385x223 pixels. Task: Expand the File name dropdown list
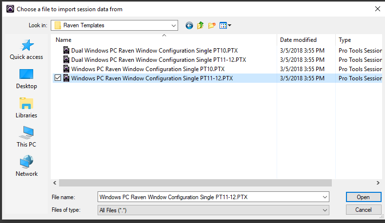(x=325, y=197)
